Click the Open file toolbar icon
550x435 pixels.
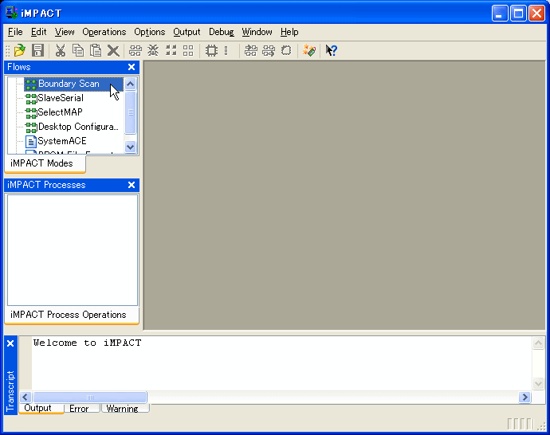pos(20,50)
